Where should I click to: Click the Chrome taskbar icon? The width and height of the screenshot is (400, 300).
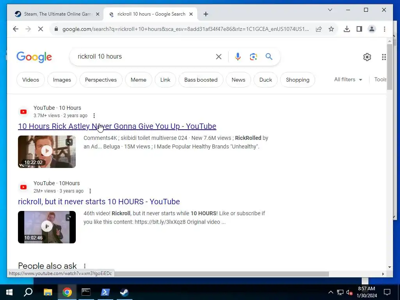67,292
